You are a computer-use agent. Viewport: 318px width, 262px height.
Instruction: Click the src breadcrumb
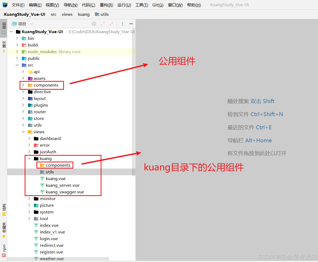point(54,14)
